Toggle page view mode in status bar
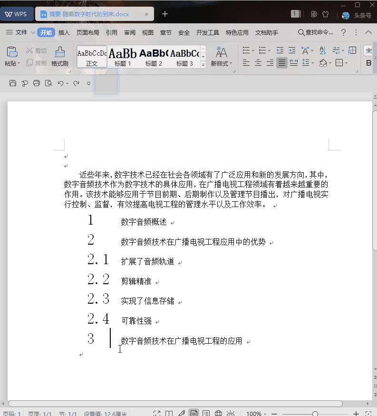Image resolution: width=377 pixels, height=416 pixels. click(193, 413)
